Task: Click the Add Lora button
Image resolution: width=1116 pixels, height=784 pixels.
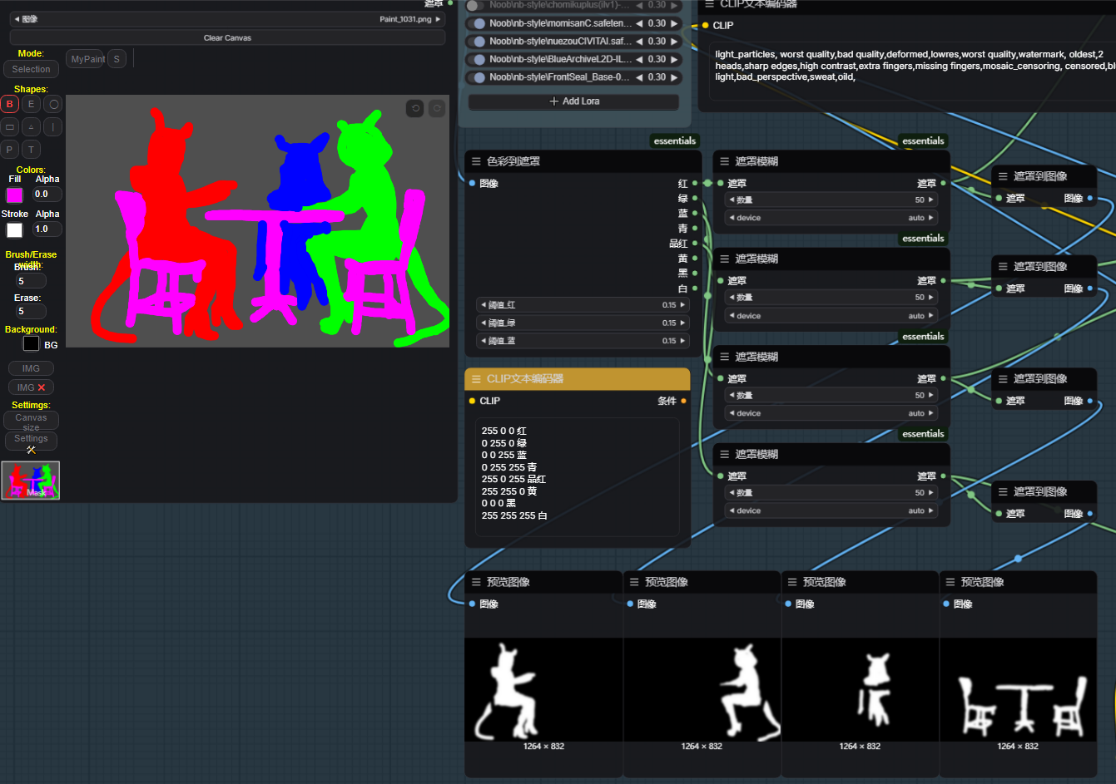Action: pyautogui.click(x=573, y=101)
